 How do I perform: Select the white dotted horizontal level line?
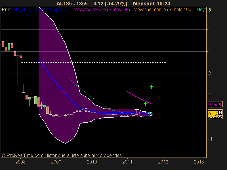[x=93, y=63]
